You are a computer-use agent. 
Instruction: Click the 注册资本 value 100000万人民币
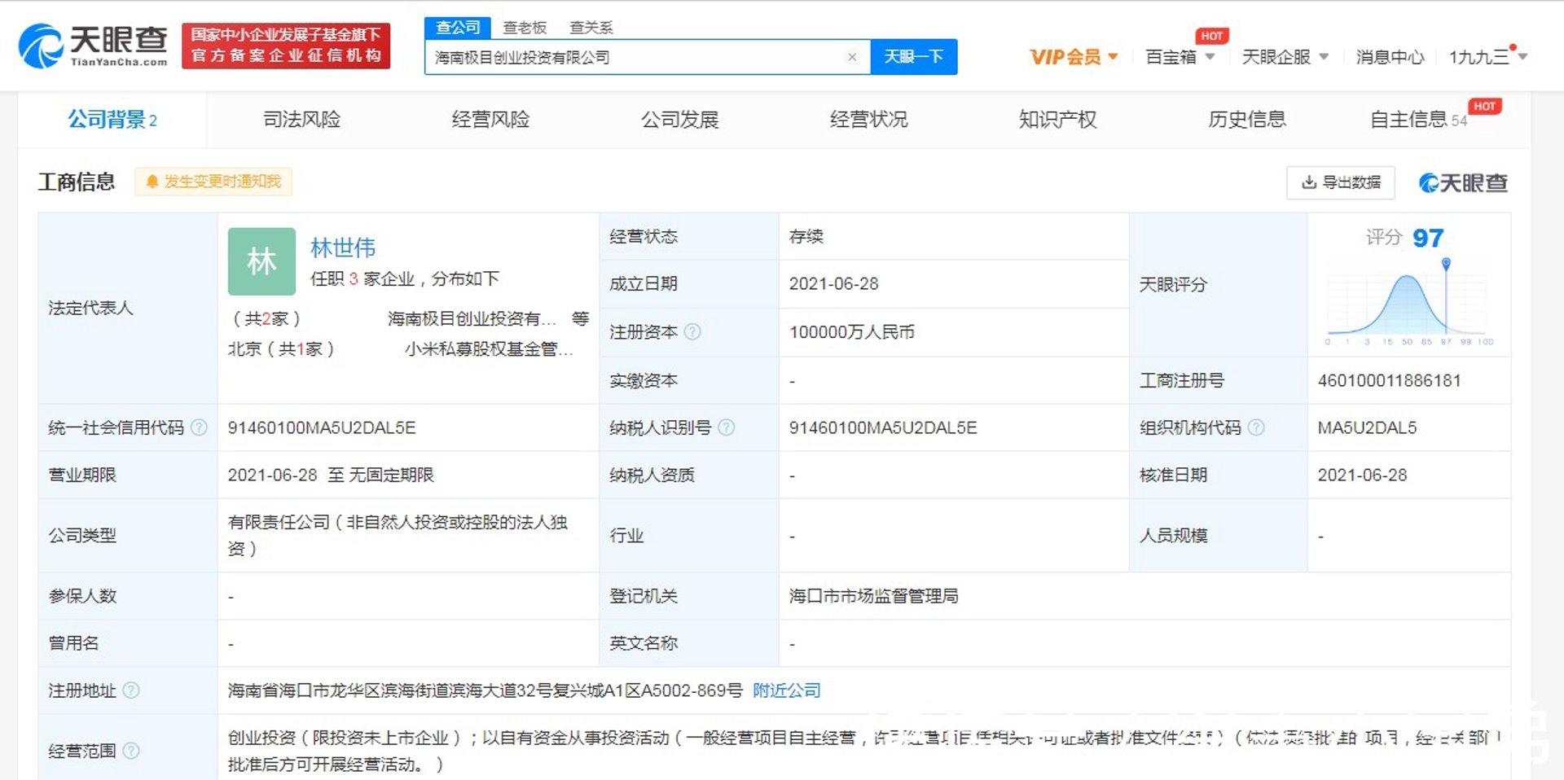point(852,331)
